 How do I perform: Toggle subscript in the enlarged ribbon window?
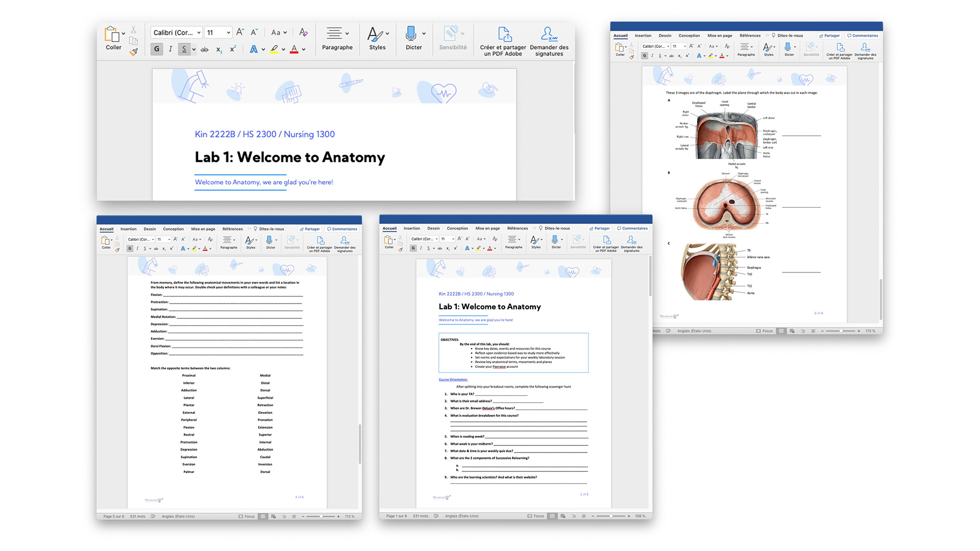219,49
